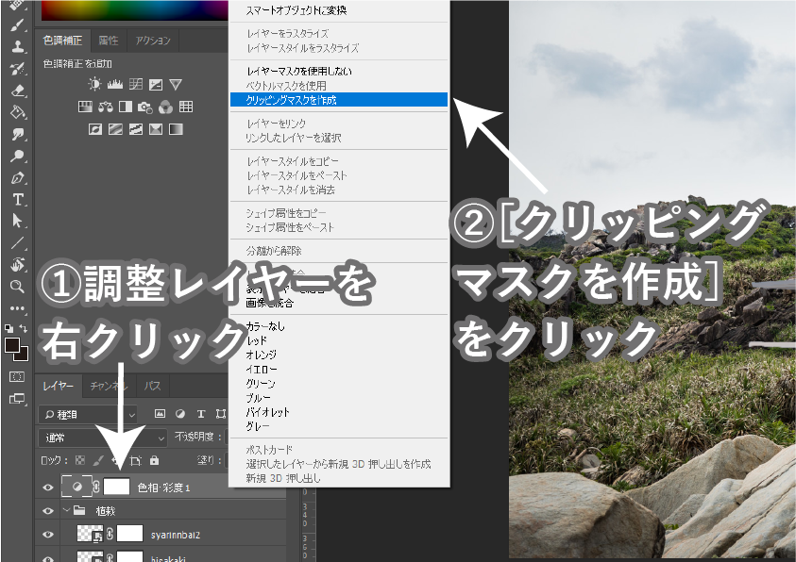This screenshot has width=796, height=562.
Task: Select the History Brush tool
Action: click(17, 69)
